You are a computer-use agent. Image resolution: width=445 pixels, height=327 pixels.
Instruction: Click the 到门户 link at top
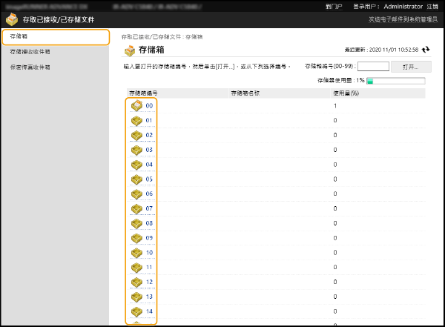point(333,6)
